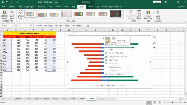Viewport: 187px width, 105px height.
Task: Switch to Page Layout view icon
Action: tap(155, 102)
